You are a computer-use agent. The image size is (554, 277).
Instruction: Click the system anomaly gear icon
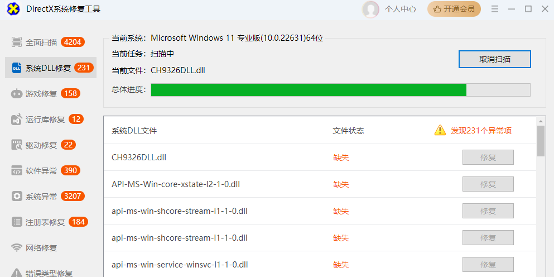click(17, 197)
